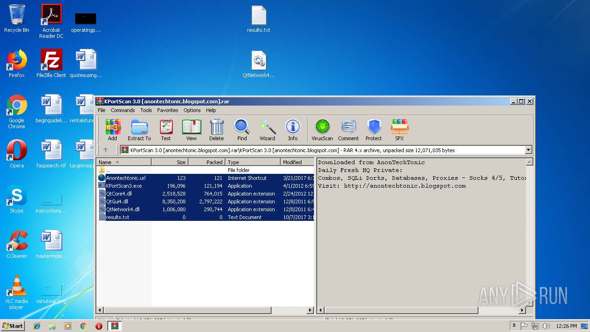
Task: Click the Test archive toolbar icon
Action: [x=166, y=130]
